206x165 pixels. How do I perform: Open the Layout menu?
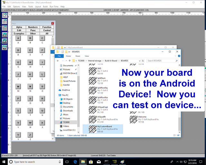click(38, 6)
